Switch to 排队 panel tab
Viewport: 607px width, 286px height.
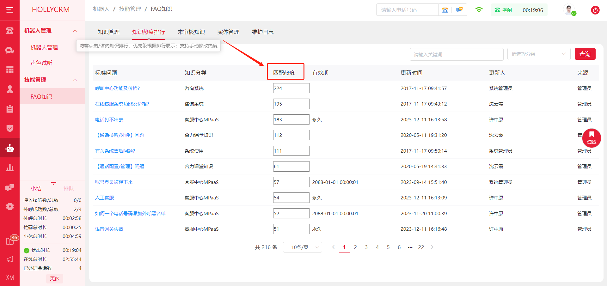68,189
